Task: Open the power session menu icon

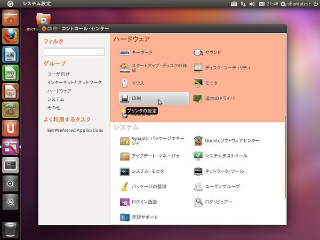Action: [316, 4]
